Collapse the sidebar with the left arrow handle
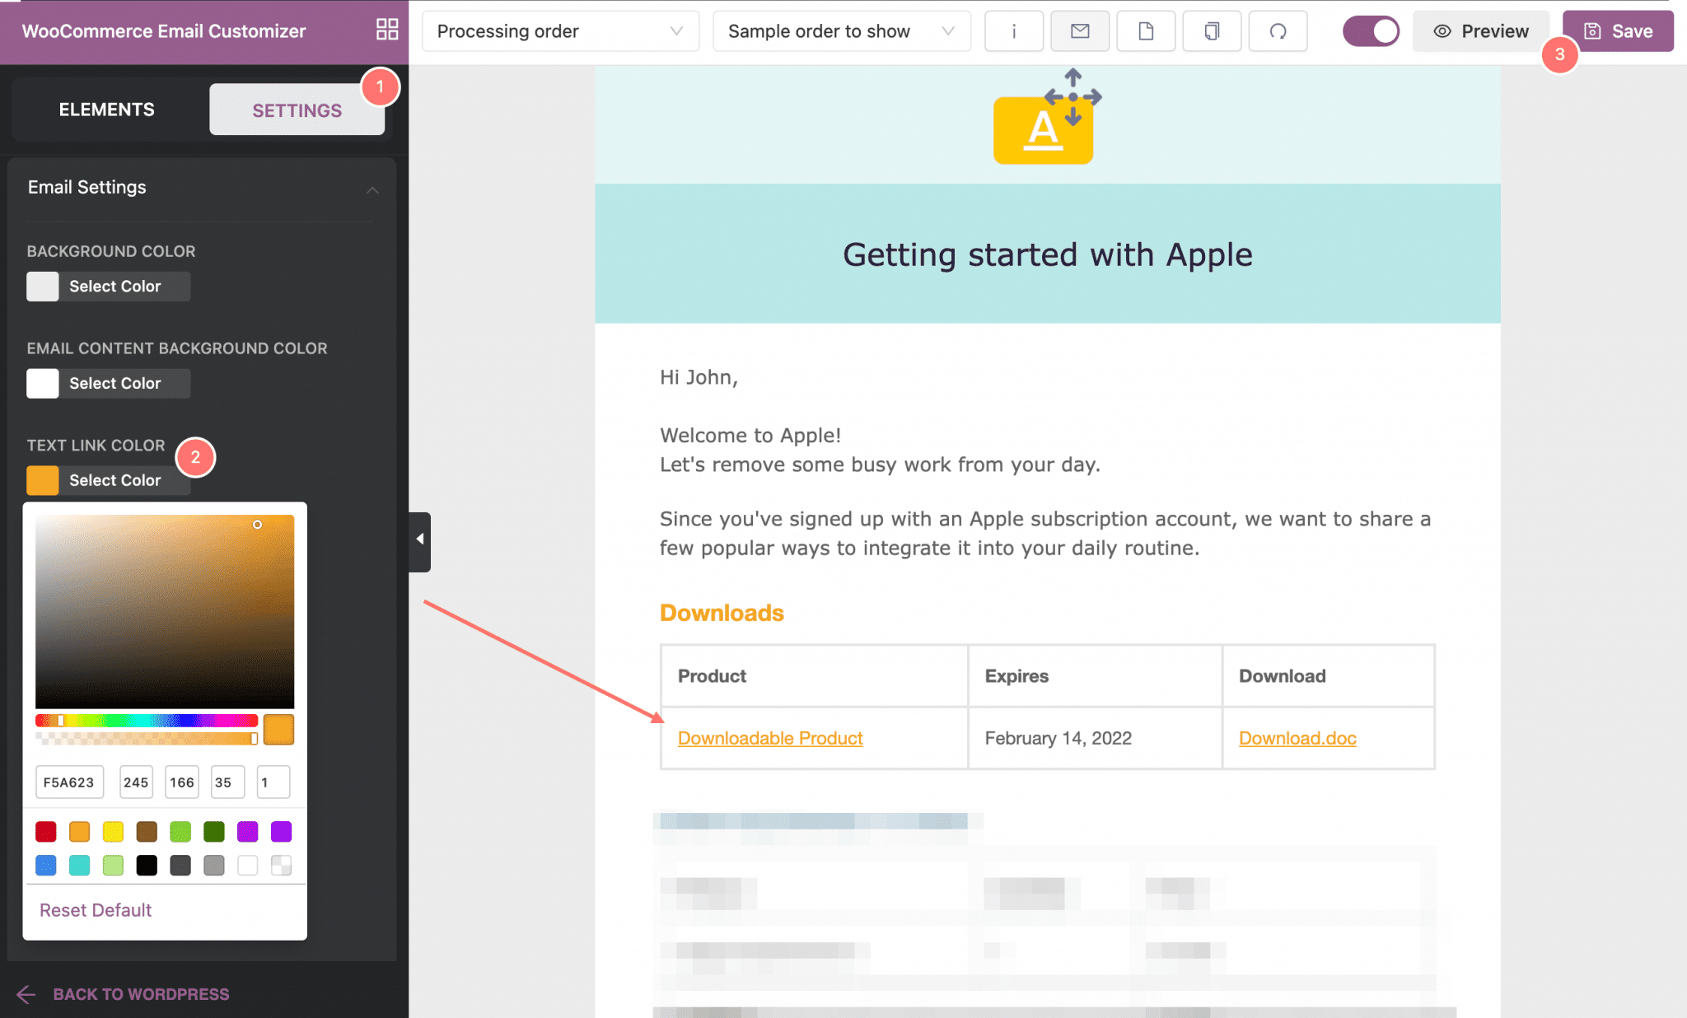The height and width of the screenshot is (1018, 1687). point(420,541)
